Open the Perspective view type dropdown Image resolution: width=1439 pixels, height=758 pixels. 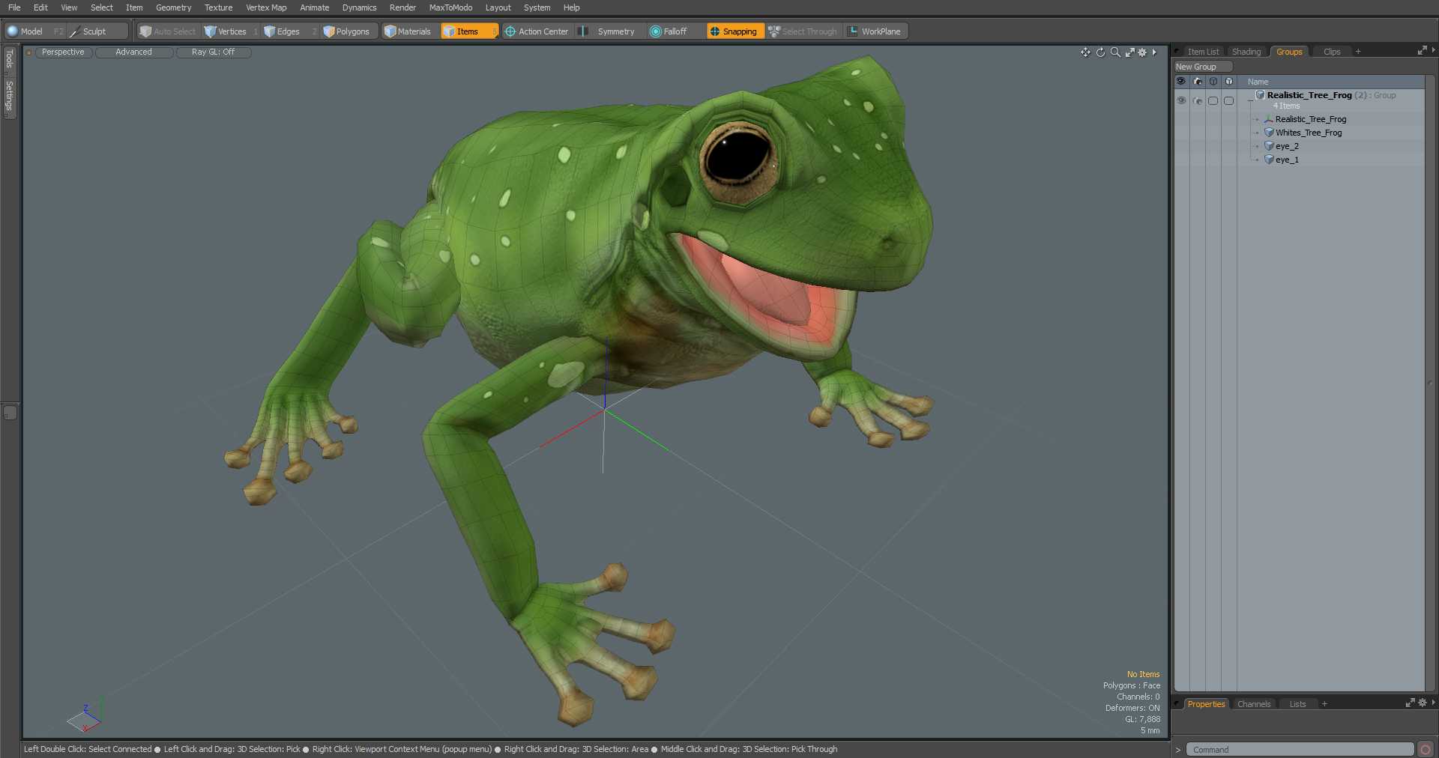pyautogui.click(x=63, y=52)
